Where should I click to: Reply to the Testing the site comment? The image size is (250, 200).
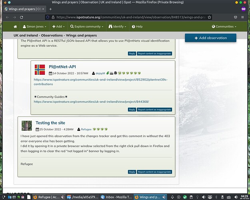[132, 172]
